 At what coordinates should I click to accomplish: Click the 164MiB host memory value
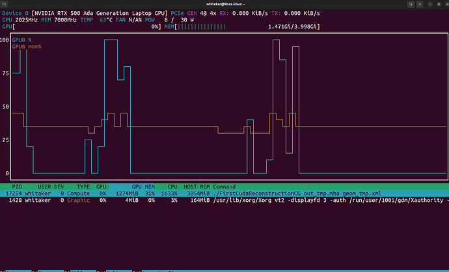pyautogui.click(x=200, y=201)
